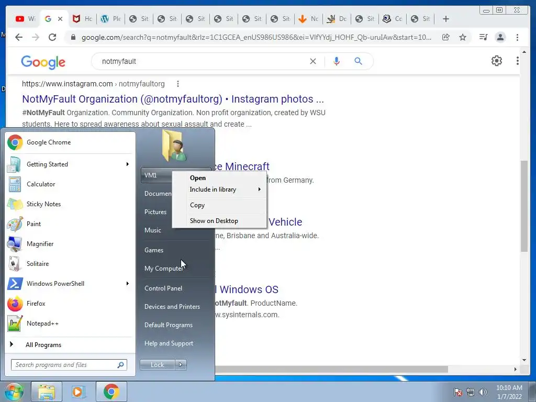Screen dimensions: 536x402
Task: Open the volume speaker tray icon
Action: (x=483, y=392)
